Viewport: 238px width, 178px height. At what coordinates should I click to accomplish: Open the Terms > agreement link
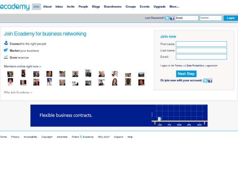click(x=179, y=66)
